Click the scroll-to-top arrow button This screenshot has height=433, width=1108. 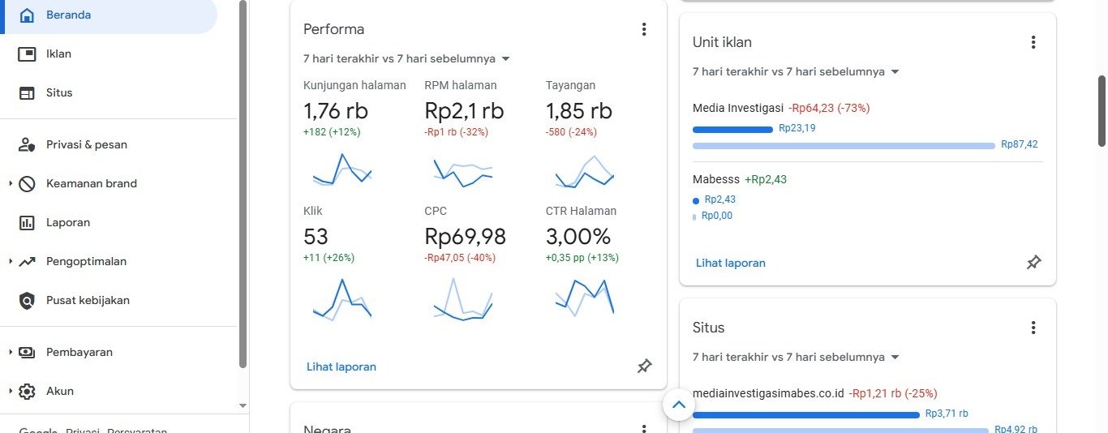(x=679, y=405)
